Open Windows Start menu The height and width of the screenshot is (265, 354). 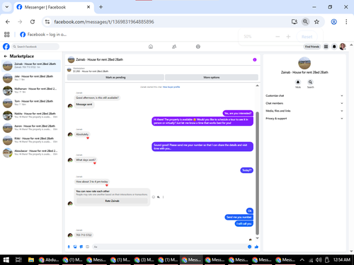click(x=6, y=260)
